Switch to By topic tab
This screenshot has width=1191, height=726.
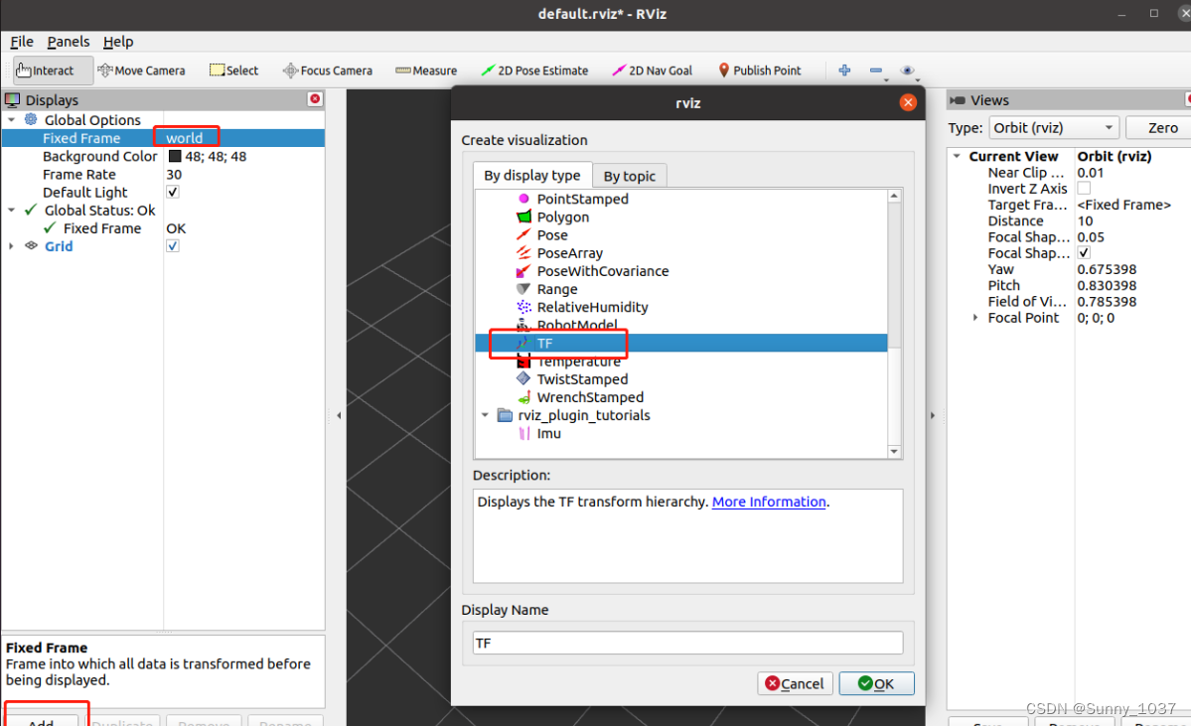pos(629,176)
